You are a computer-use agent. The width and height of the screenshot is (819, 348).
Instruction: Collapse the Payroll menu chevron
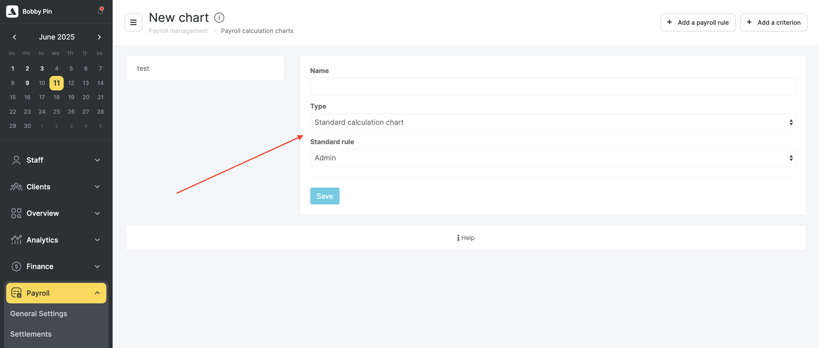97,293
